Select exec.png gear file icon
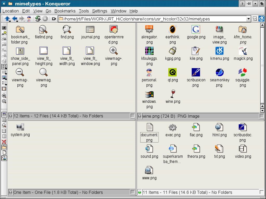Viewport: 266px width, 199px height. [x=172, y=127]
